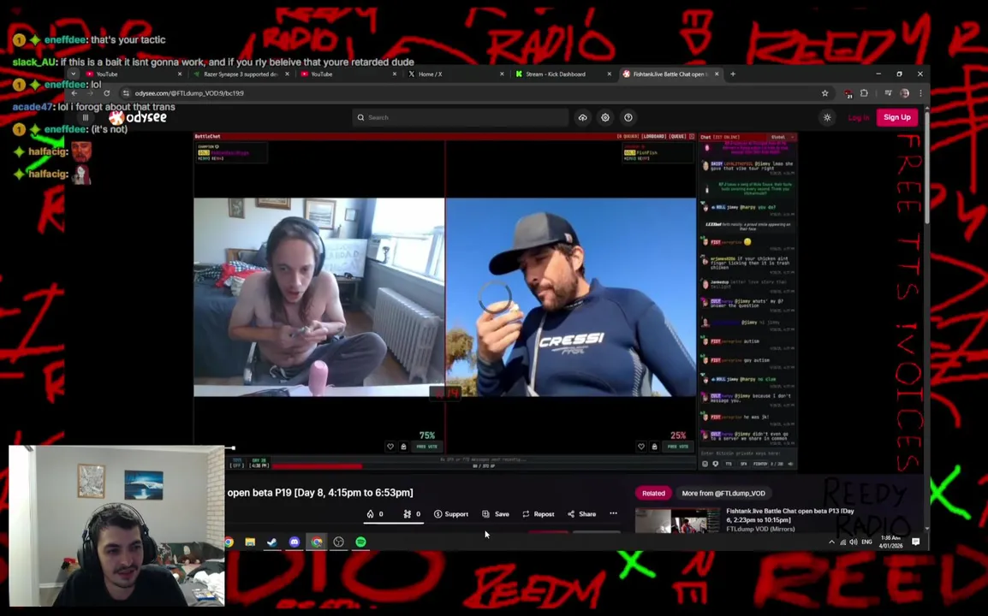The width and height of the screenshot is (988, 616).
Task: Open the Odysee sidebar hamburger menu
Action: (86, 117)
